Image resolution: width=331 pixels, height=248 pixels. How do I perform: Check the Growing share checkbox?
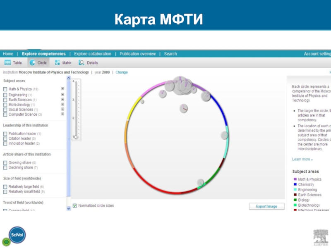coord(5,163)
